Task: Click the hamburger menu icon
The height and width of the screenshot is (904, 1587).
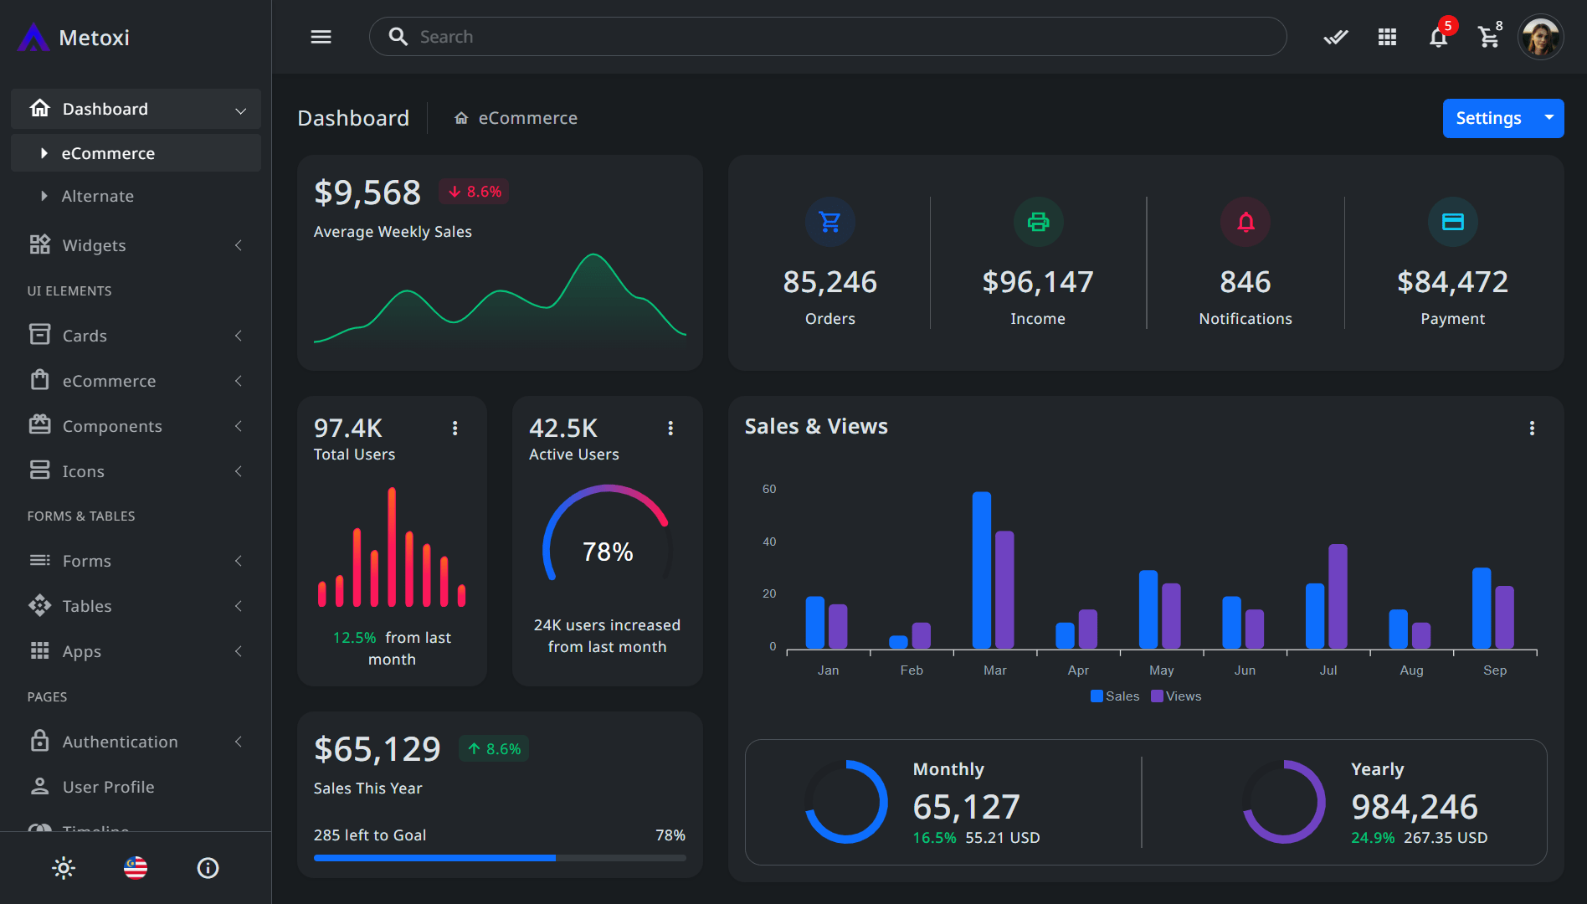Action: [321, 37]
